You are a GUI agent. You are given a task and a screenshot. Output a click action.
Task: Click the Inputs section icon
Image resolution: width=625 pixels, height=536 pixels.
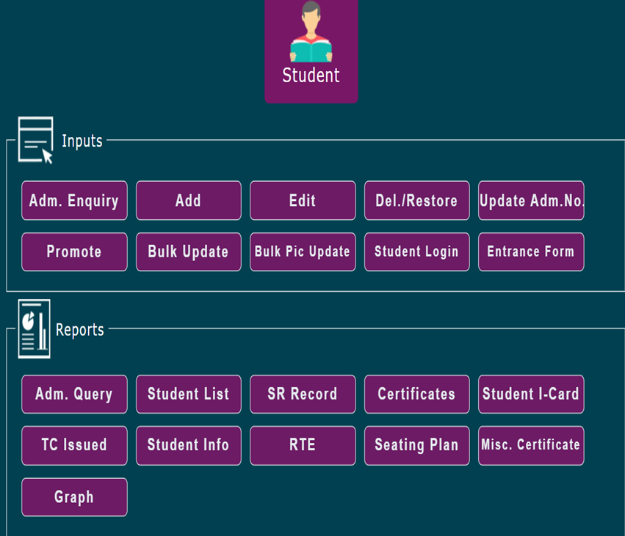(35, 139)
